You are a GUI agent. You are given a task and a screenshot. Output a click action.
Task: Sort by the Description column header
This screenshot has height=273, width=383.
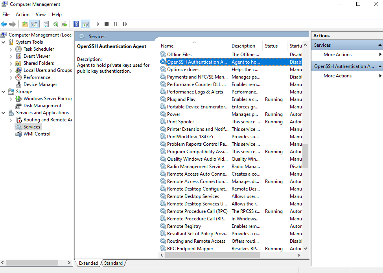coord(245,46)
